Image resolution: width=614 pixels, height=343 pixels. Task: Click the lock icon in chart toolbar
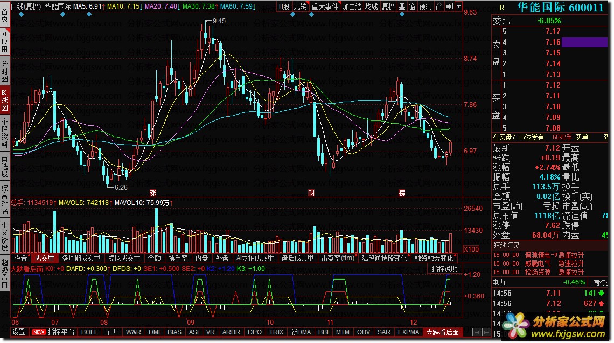point(439,6)
